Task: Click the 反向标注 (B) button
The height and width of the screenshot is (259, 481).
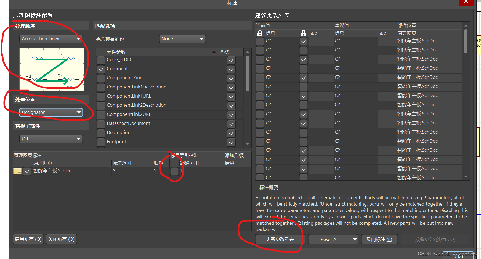Action: click(379, 239)
